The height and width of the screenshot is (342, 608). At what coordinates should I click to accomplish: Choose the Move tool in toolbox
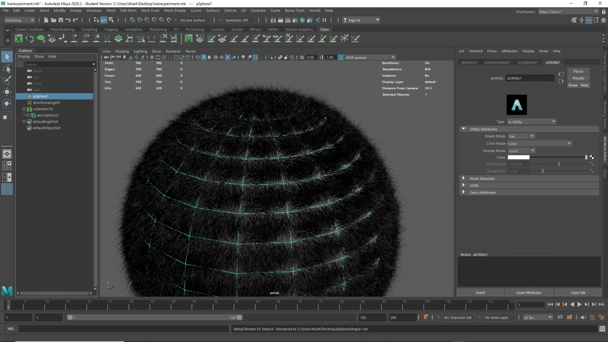(x=7, y=92)
